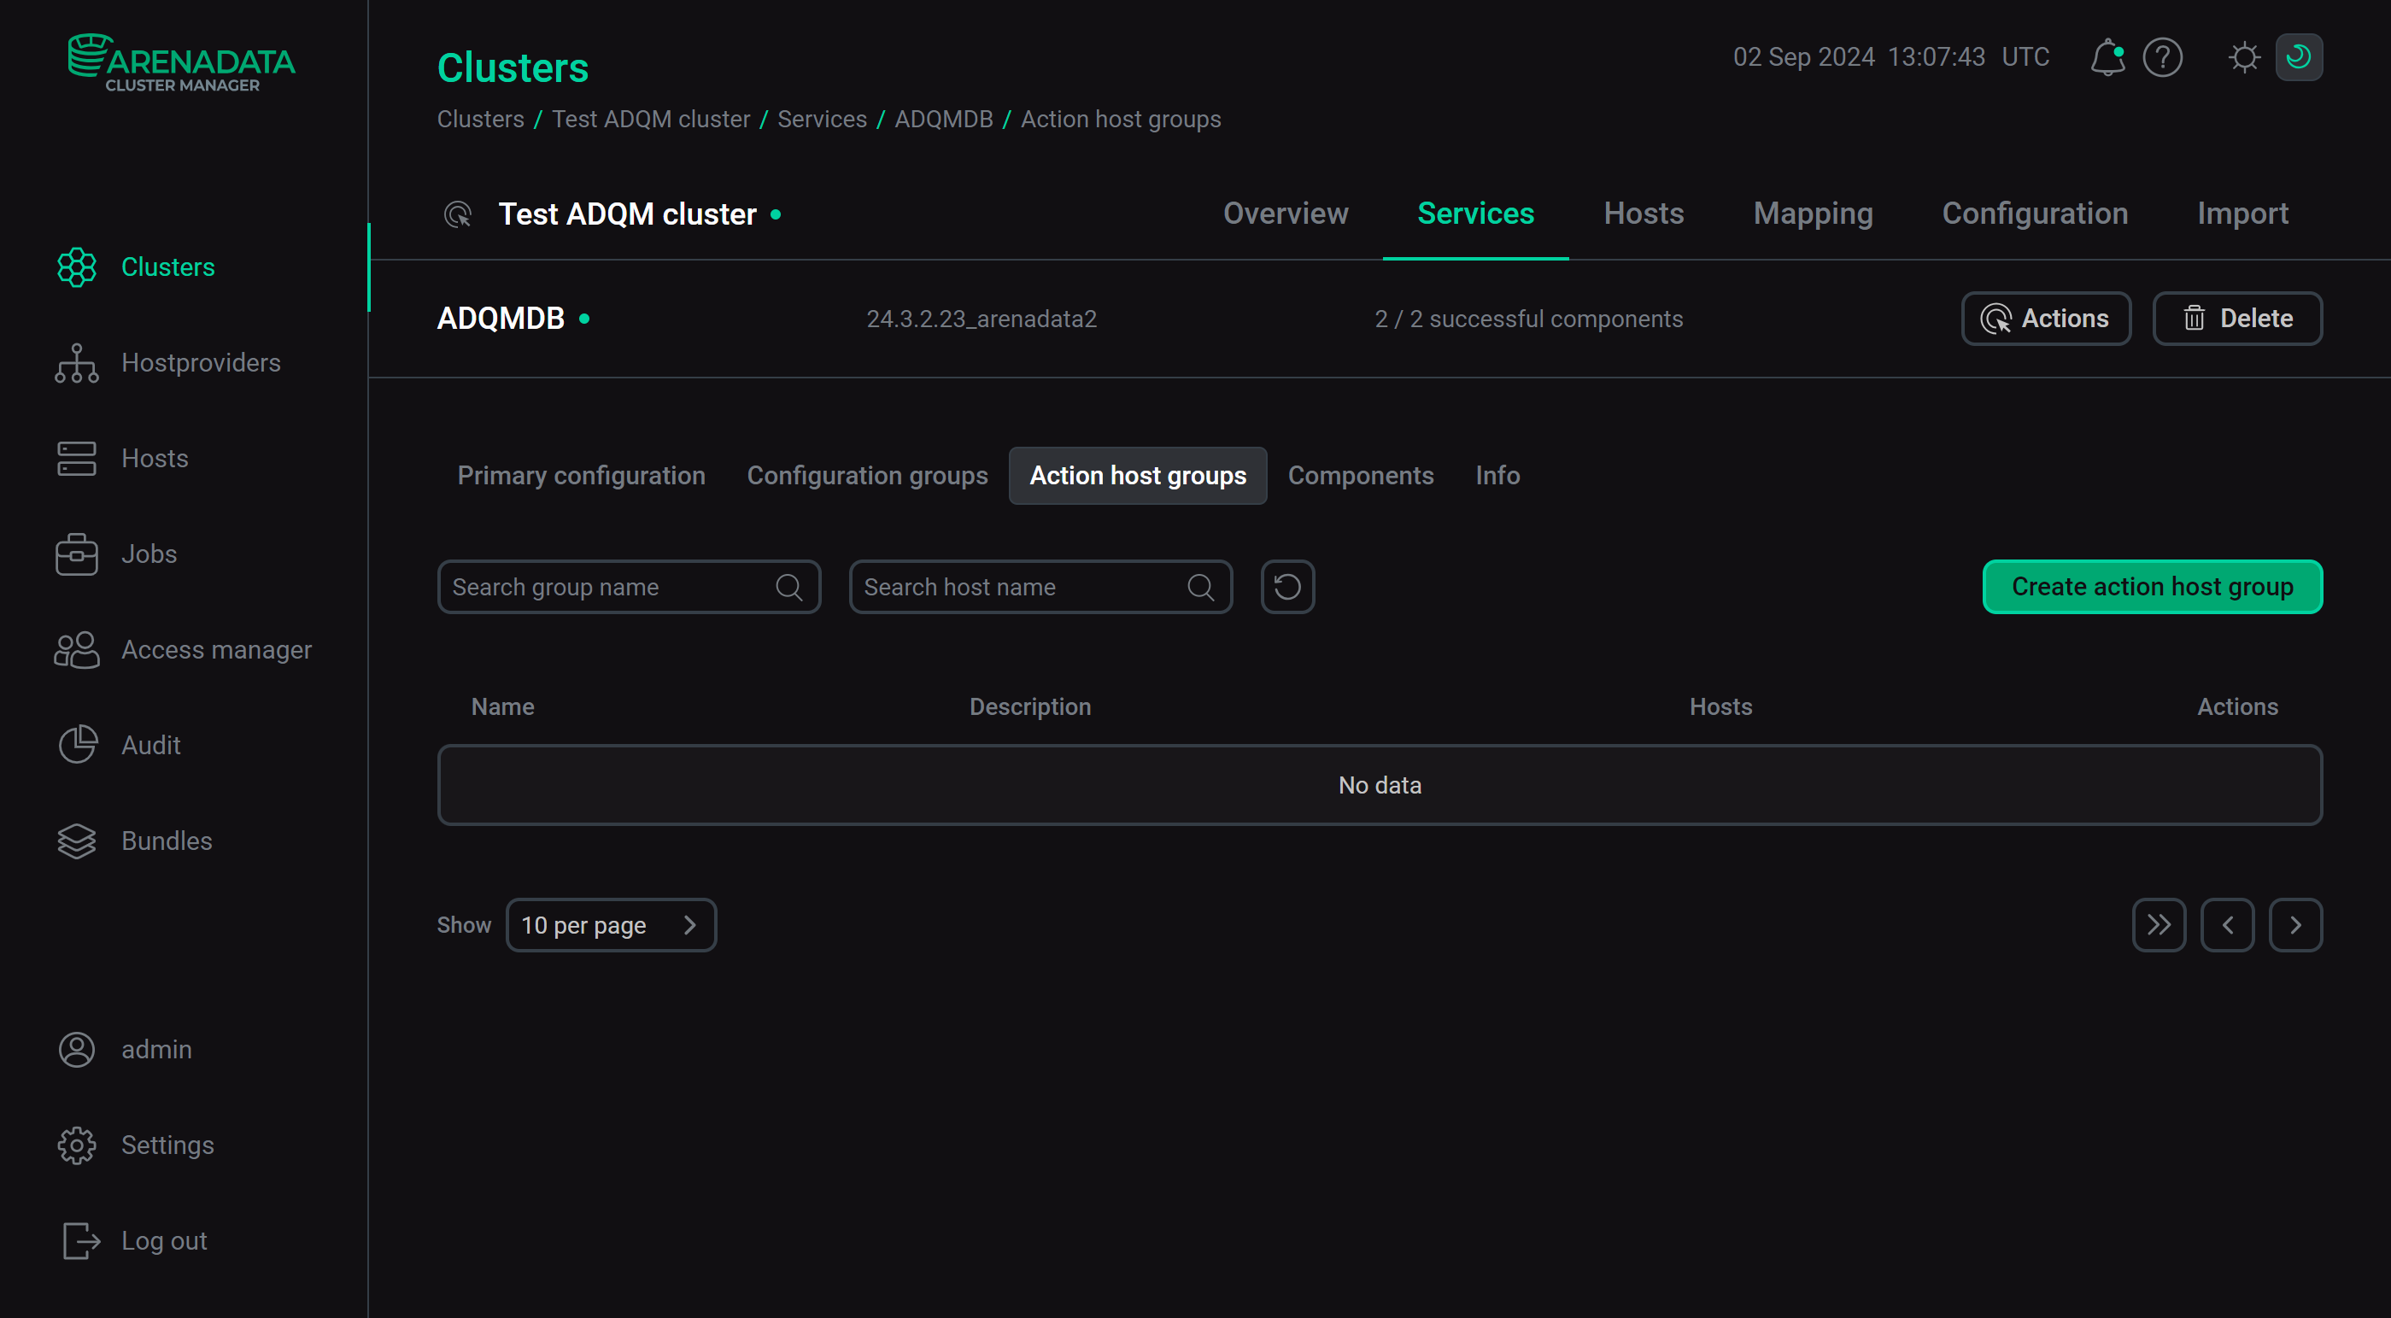Follow the Clusters breadcrumb link
The image size is (2391, 1318).
tap(481, 119)
